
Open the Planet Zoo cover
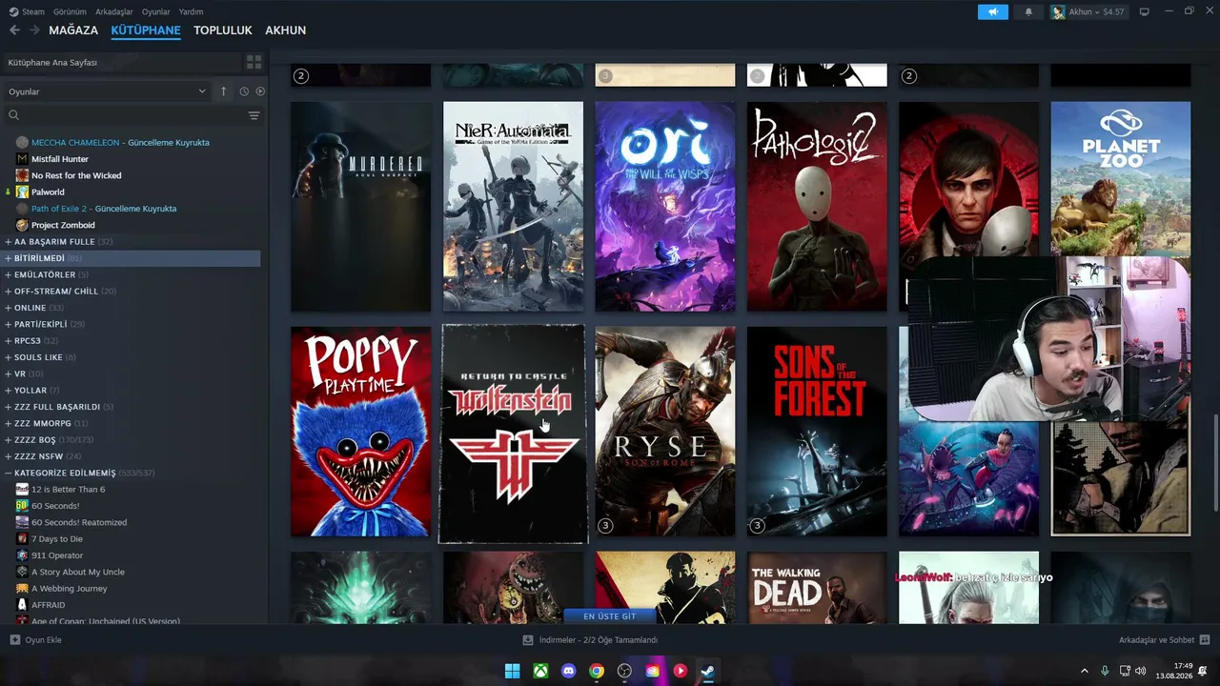click(x=1121, y=179)
